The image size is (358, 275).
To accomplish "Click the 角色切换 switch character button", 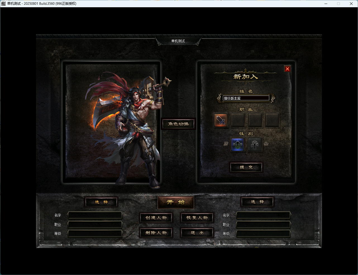I will coord(178,124).
